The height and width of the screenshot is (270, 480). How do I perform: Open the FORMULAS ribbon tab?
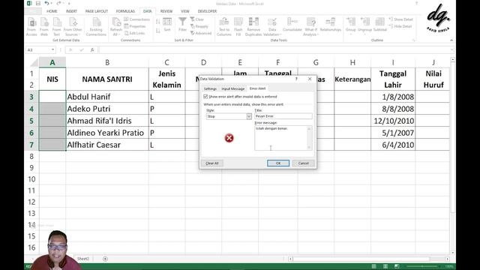(x=125, y=11)
